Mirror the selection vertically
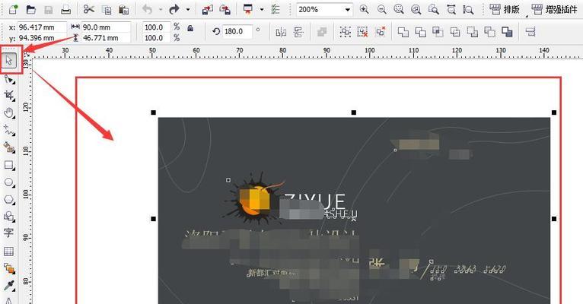583x304 pixels. [298, 32]
